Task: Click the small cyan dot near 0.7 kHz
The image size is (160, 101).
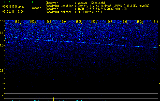Action: [x=12, y=81]
